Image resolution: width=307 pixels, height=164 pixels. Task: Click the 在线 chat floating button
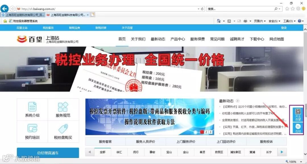298,128
